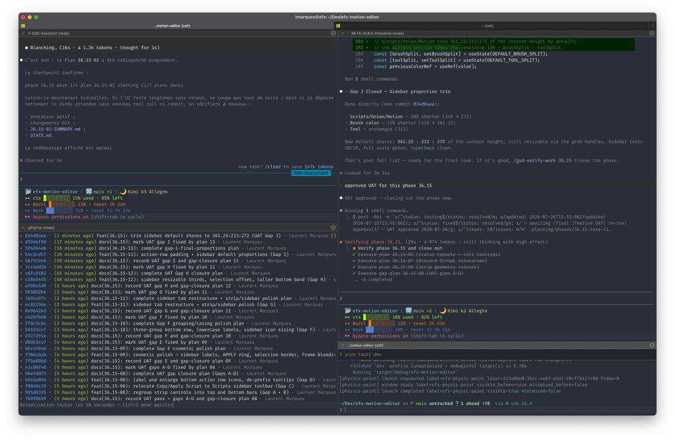Expand the … +5 completed line
The image size is (675, 440).
point(373,279)
